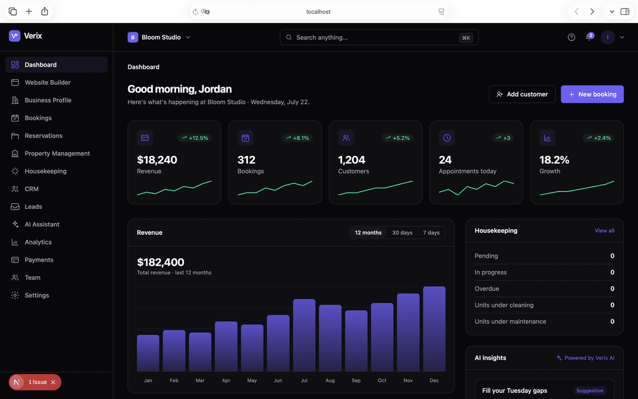Click the Add customer button
638x399 pixels.
[522, 94]
